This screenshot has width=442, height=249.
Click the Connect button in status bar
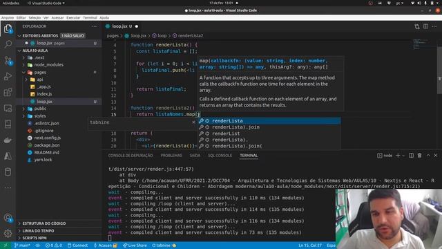point(77,246)
